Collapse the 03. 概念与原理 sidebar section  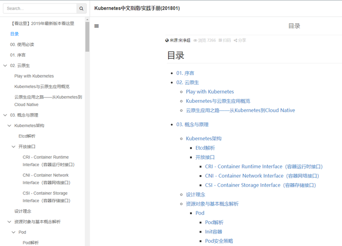[5, 115]
